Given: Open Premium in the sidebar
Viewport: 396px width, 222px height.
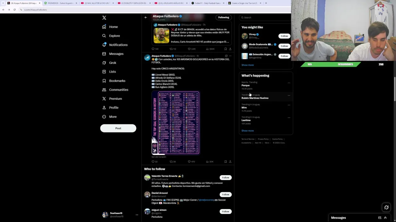Looking at the screenshot, I should pyautogui.click(x=112, y=99).
